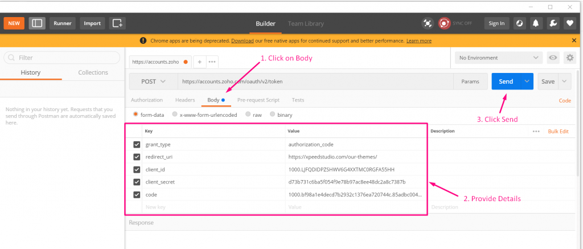The height and width of the screenshot is (249, 583).
Task: Open new window icon button
Action: tap(117, 23)
